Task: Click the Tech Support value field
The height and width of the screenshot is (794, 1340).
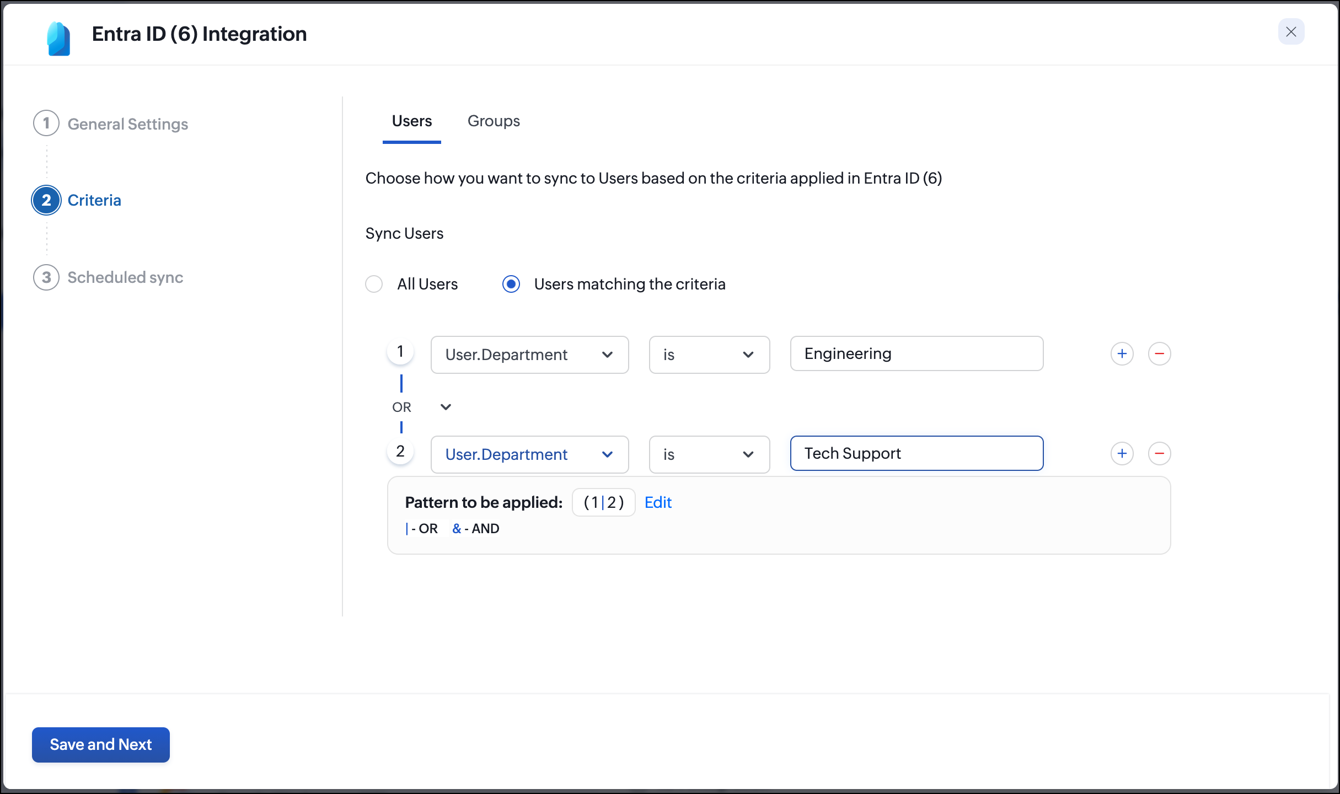Action: point(916,453)
